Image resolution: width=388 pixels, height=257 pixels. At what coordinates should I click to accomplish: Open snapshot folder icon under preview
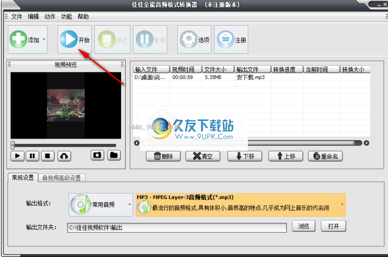coord(114,155)
